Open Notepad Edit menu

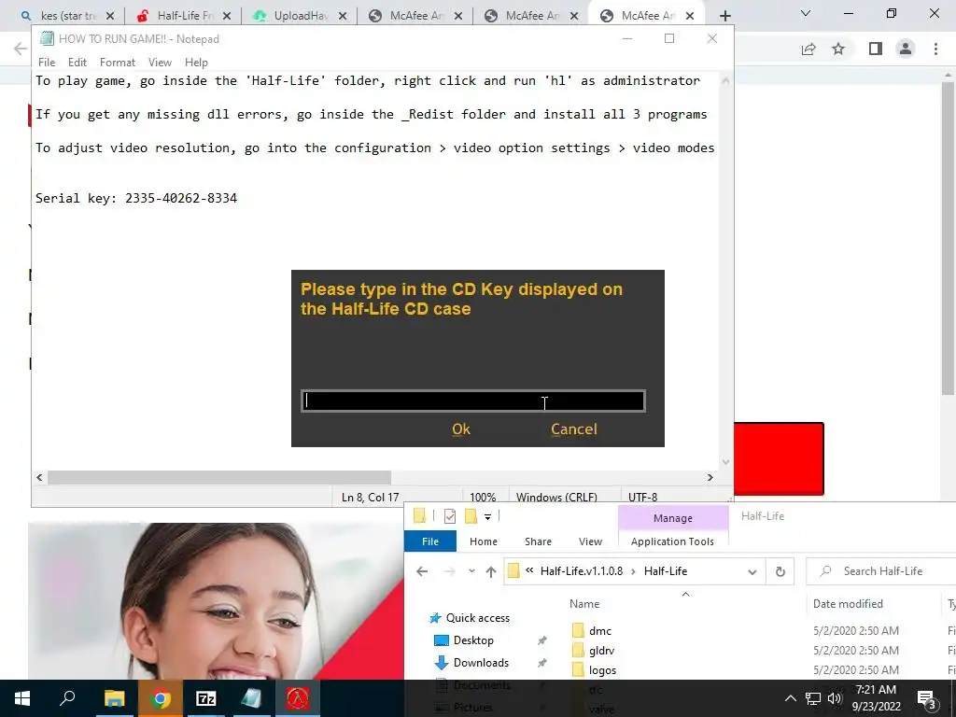tap(77, 63)
